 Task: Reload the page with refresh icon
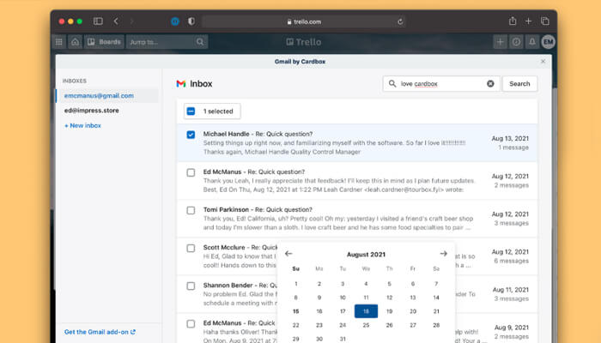click(x=400, y=21)
